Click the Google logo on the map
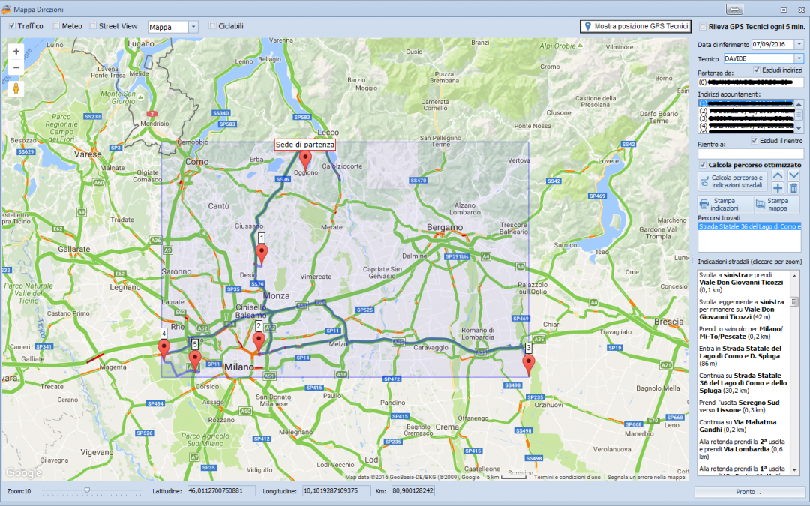 [x=24, y=472]
